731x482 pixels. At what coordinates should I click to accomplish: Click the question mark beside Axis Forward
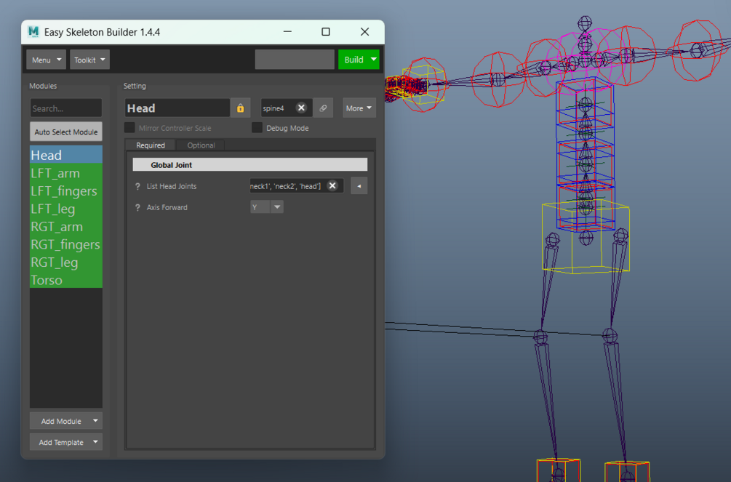click(x=138, y=207)
